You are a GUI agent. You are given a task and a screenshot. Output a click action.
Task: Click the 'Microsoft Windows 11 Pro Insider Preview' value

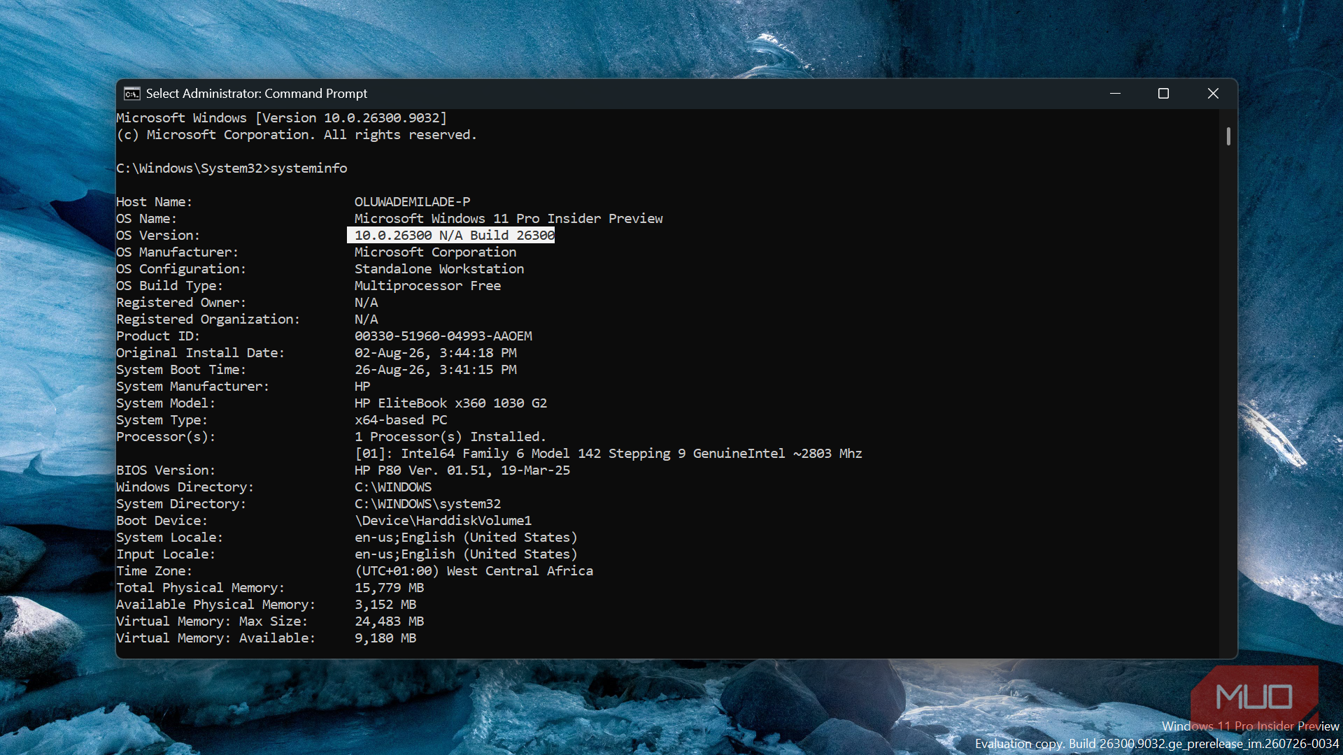click(x=509, y=219)
